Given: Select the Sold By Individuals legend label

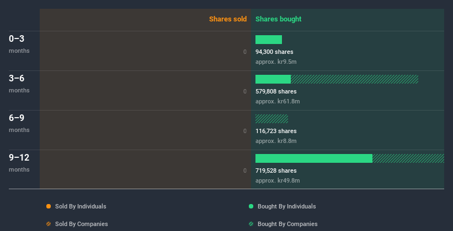Looking at the screenshot, I should [x=81, y=206].
